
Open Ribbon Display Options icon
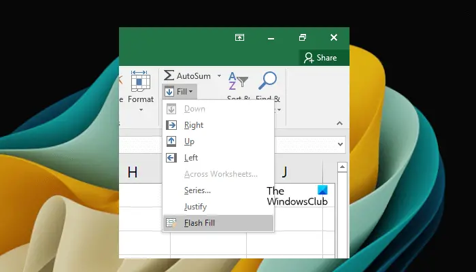(x=239, y=37)
